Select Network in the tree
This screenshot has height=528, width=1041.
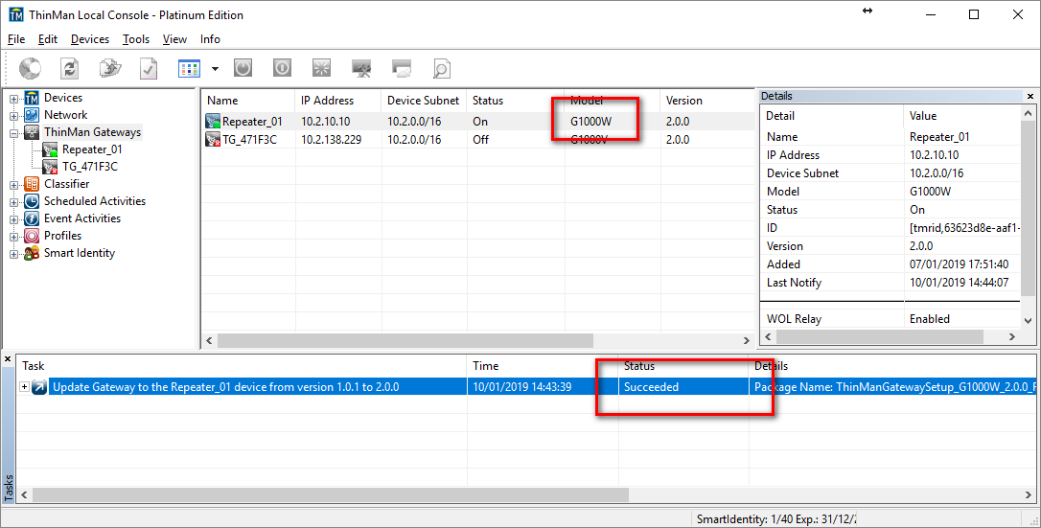pos(66,115)
